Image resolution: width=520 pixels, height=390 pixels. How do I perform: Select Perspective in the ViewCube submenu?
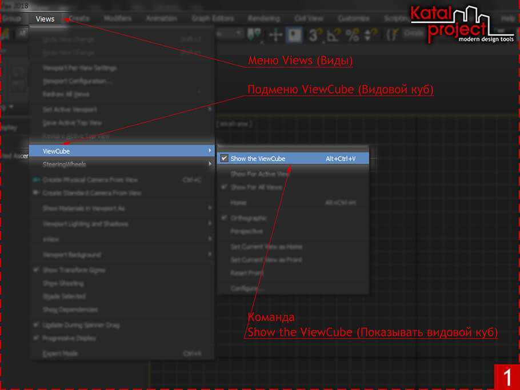(246, 232)
